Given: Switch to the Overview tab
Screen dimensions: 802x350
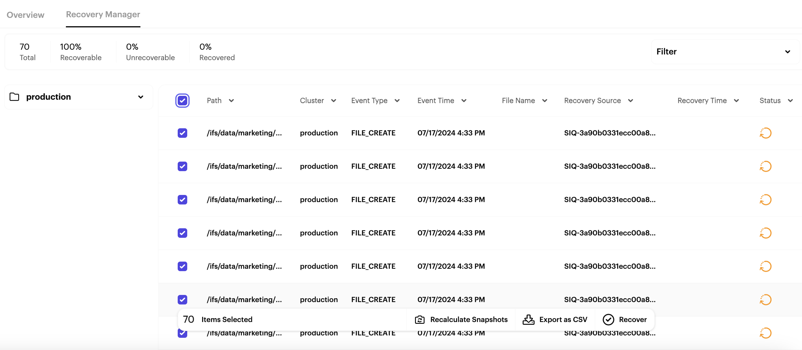Looking at the screenshot, I should coord(26,15).
